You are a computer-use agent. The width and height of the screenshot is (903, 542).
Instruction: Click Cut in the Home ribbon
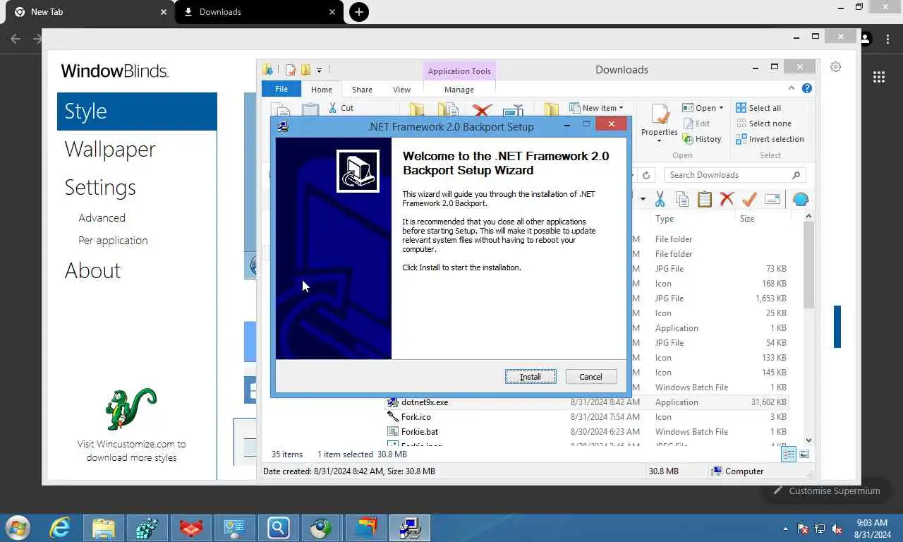pos(340,108)
